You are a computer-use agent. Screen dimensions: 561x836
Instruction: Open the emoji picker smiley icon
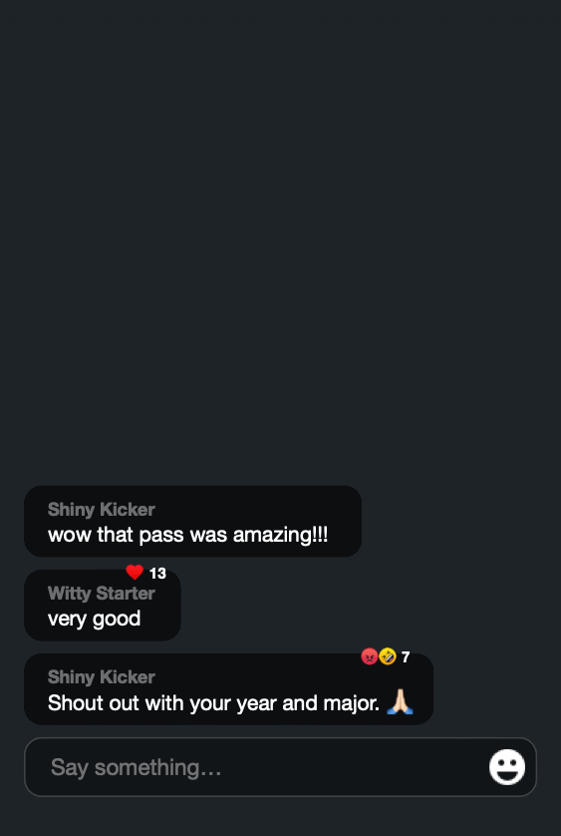click(x=506, y=767)
